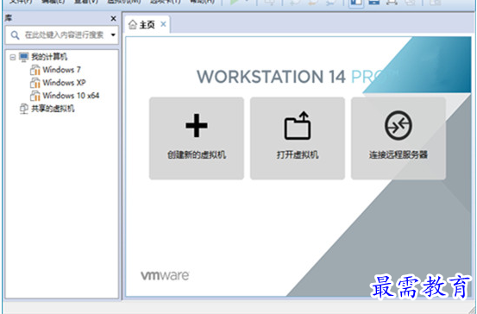Switch to the 主页 tab
Image resolution: width=477 pixels, height=314 pixels.
pyautogui.click(x=147, y=25)
